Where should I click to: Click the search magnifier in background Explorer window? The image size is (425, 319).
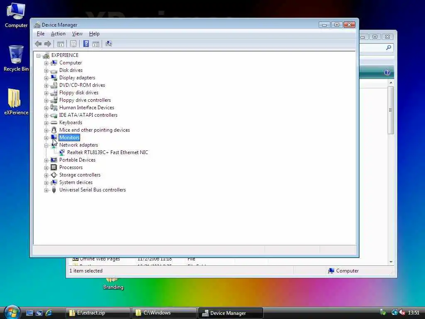click(388, 48)
